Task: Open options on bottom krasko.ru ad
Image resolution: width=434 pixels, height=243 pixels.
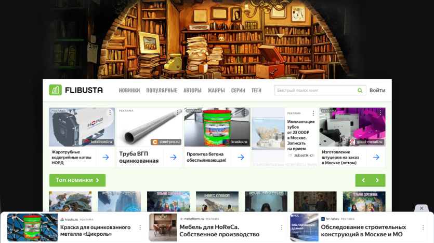Action: coord(140,227)
